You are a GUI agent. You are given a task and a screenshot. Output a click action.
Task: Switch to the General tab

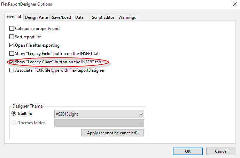pyautogui.click(x=14, y=17)
